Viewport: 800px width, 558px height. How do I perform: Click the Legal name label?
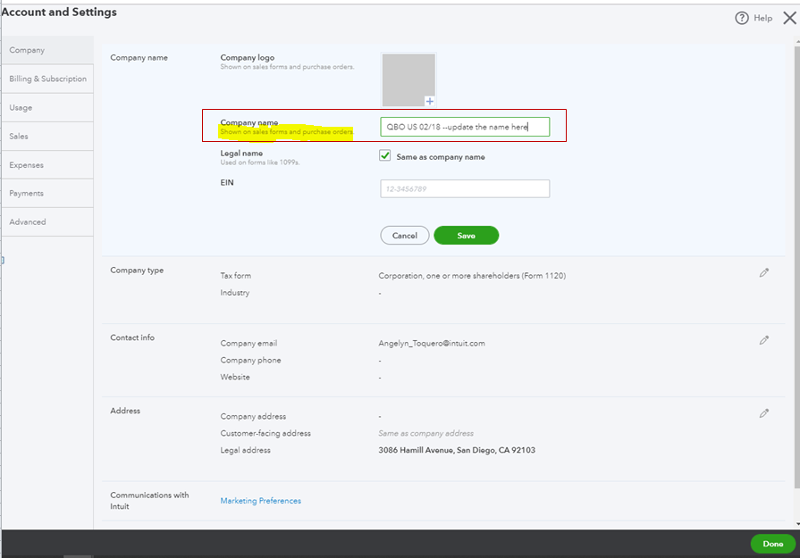[241, 153]
